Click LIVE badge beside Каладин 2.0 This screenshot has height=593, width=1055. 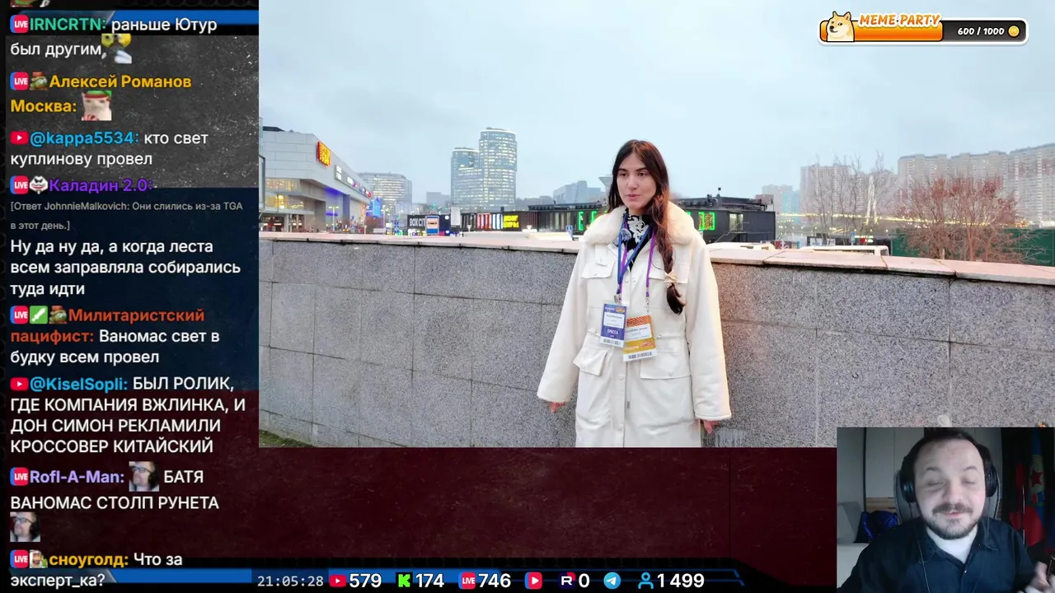20,184
